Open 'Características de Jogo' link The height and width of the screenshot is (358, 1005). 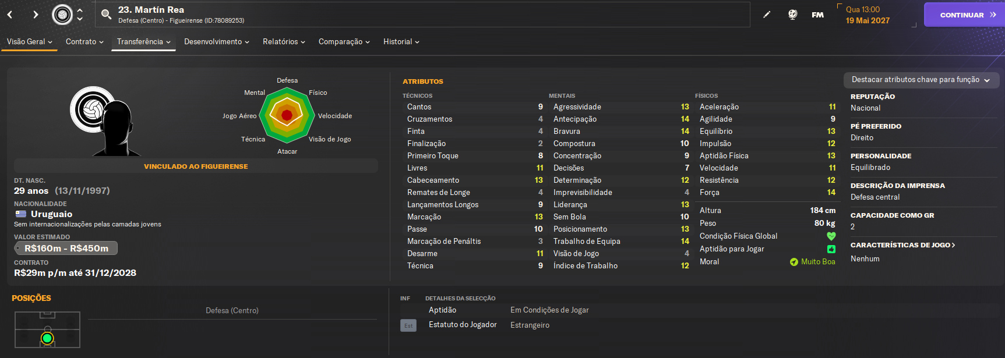[x=902, y=245]
